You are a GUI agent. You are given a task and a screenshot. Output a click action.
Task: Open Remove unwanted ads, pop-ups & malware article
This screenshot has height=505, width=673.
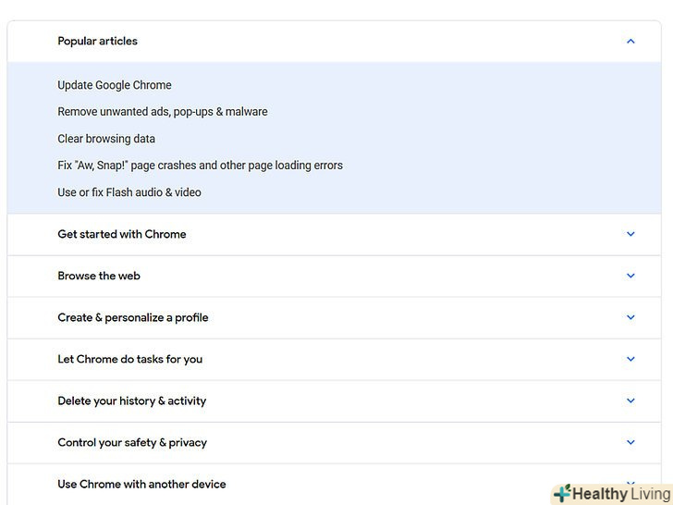[163, 112]
